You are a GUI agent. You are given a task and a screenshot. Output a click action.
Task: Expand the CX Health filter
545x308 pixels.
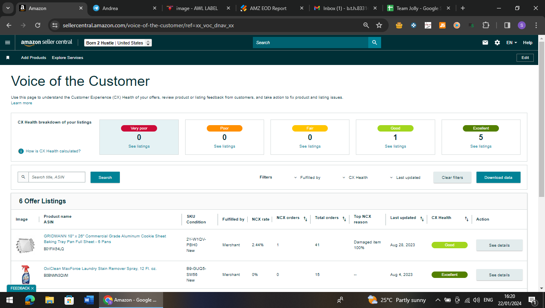tap(355, 177)
